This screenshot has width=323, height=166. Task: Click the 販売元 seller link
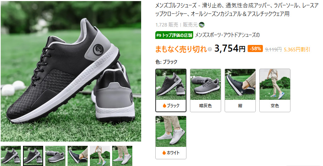click(190, 25)
